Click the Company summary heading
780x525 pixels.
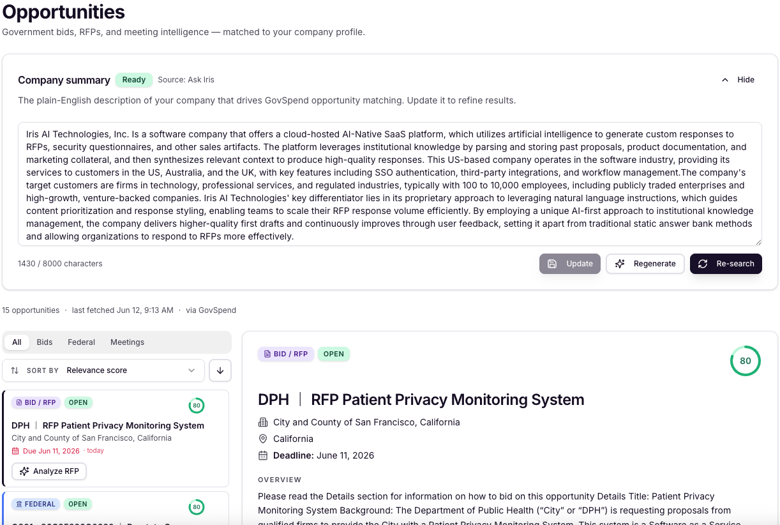coord(64,80)
